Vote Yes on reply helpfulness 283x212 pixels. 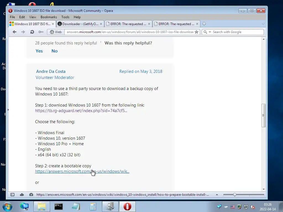point(39,51)
